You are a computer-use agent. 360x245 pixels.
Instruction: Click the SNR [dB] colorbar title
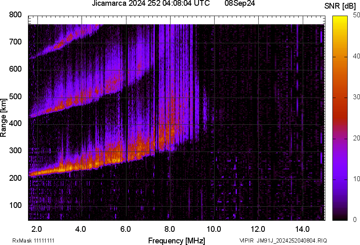(339, 5)
